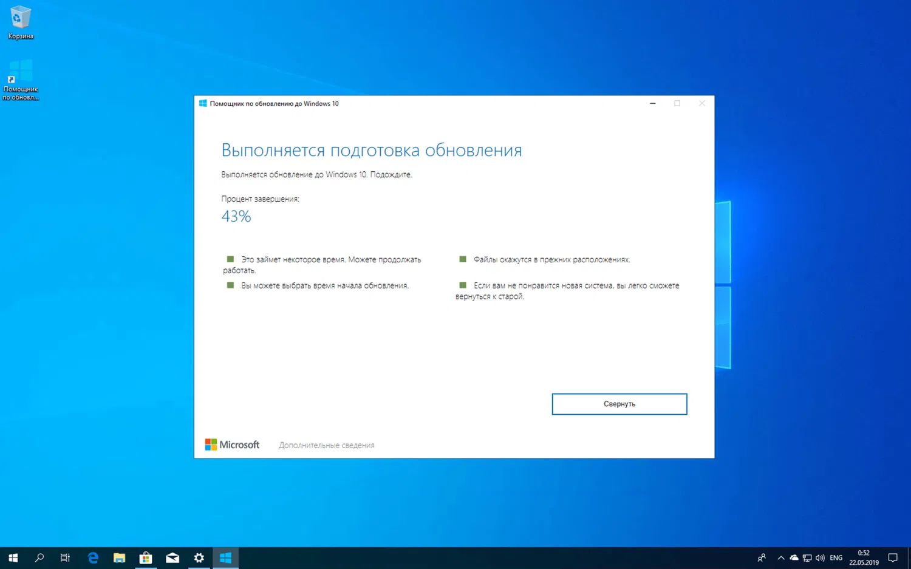Open the People icon in the system tray

point(762,557)
